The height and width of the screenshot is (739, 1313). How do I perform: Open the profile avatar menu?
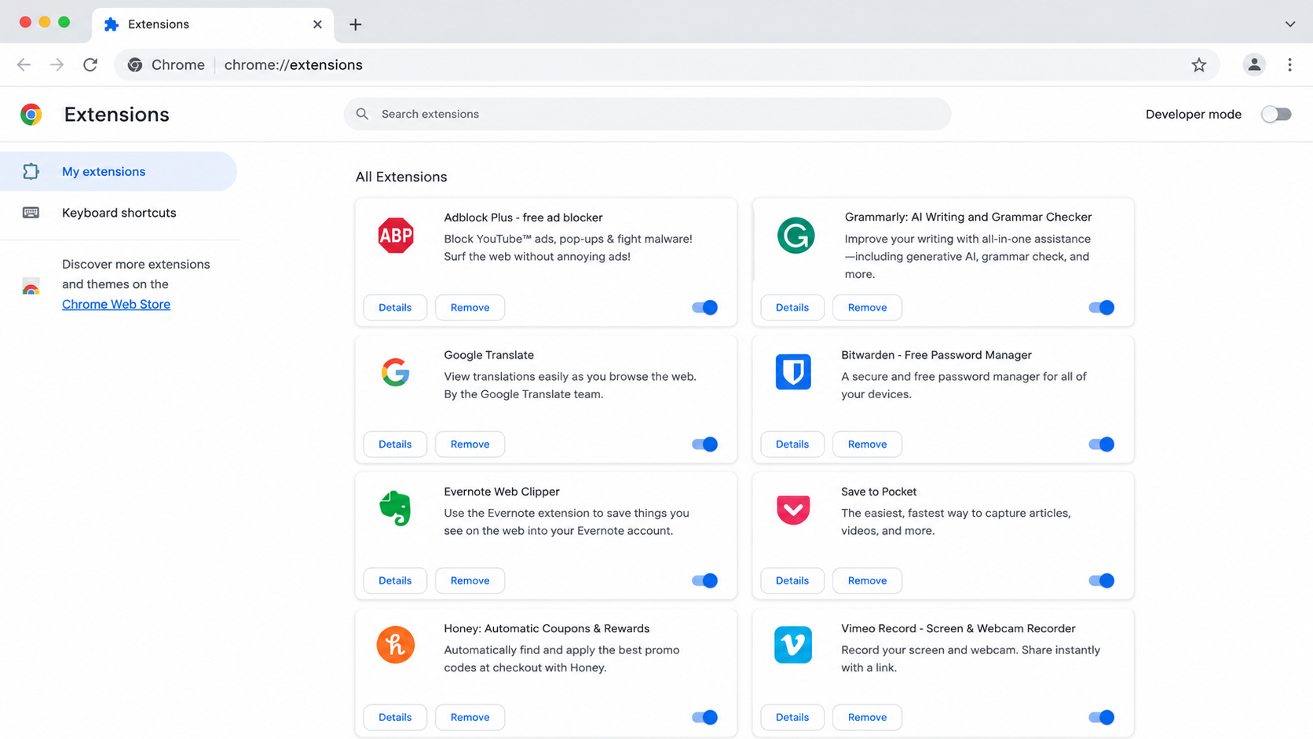tap(1254, 65)
